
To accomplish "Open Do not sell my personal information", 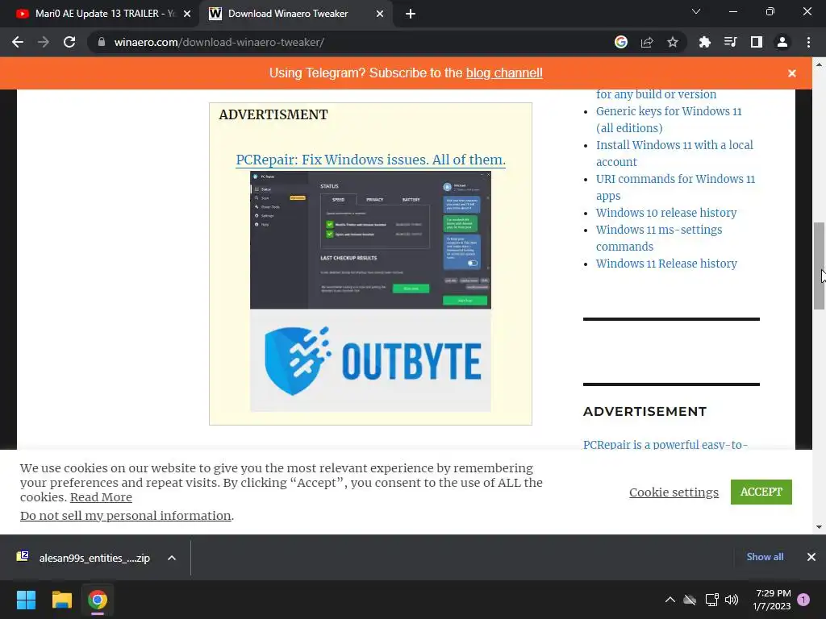I will tap(125, 516).
